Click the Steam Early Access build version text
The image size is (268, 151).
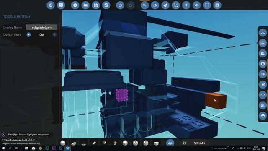[x=18, y=140]
